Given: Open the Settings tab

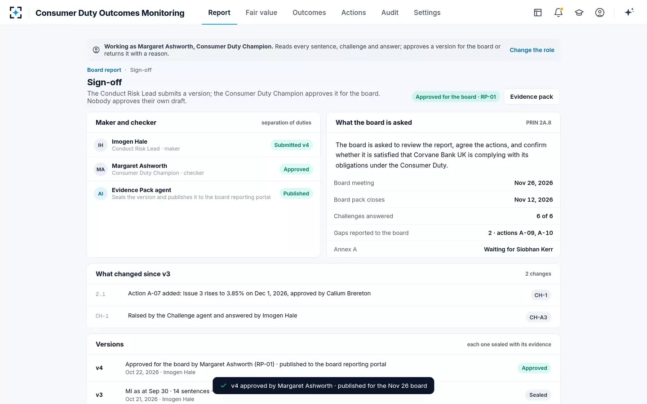Looking at the screenshot, I should 427,13.
